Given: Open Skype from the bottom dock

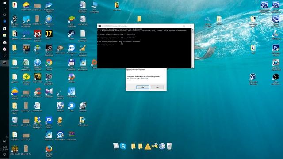Looking at the screenshot, I should pos(123,146).
